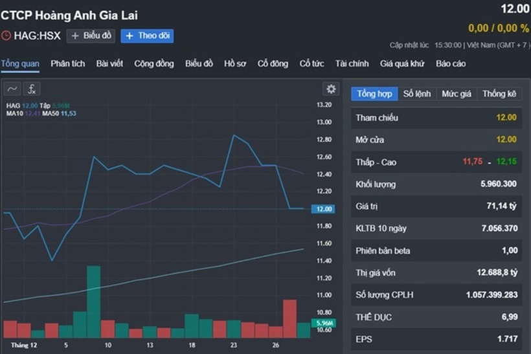Open the Bài viết tab
Viewport: 531px width, 354px height.
(109, 63)
